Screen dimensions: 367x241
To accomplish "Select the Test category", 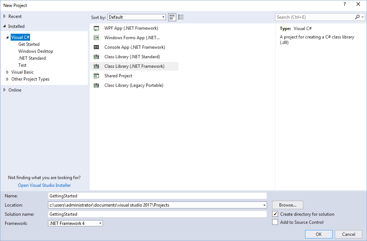I will click(22, 65).
